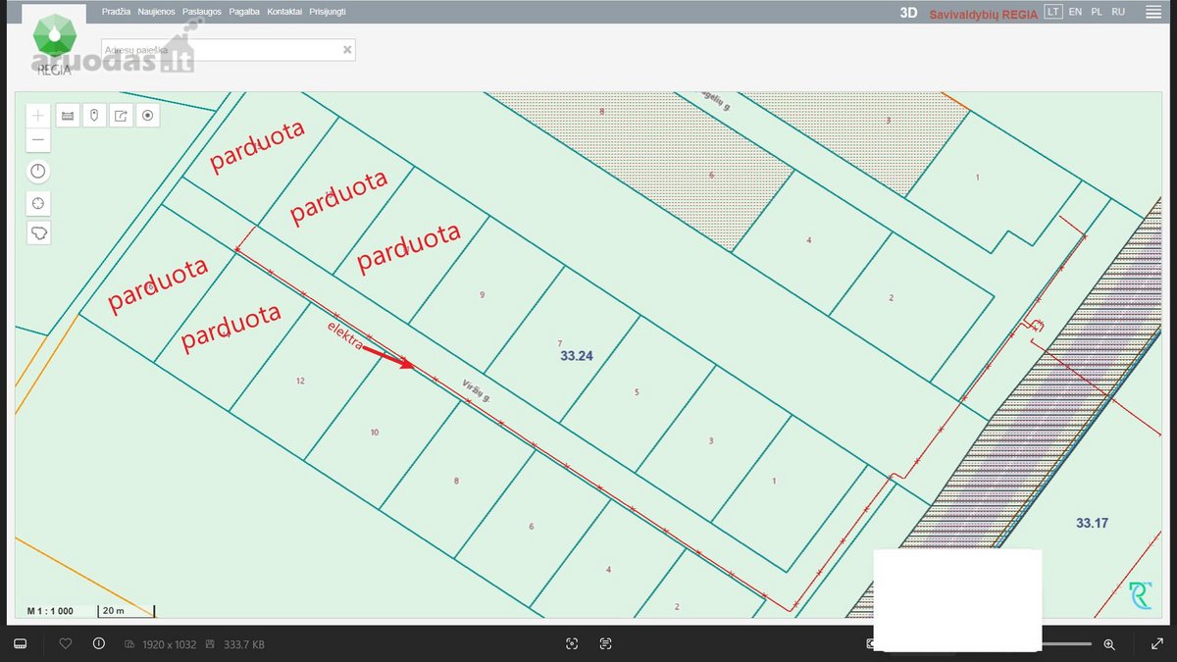
Task: Clear the address search with X
Action: point(346,49)
